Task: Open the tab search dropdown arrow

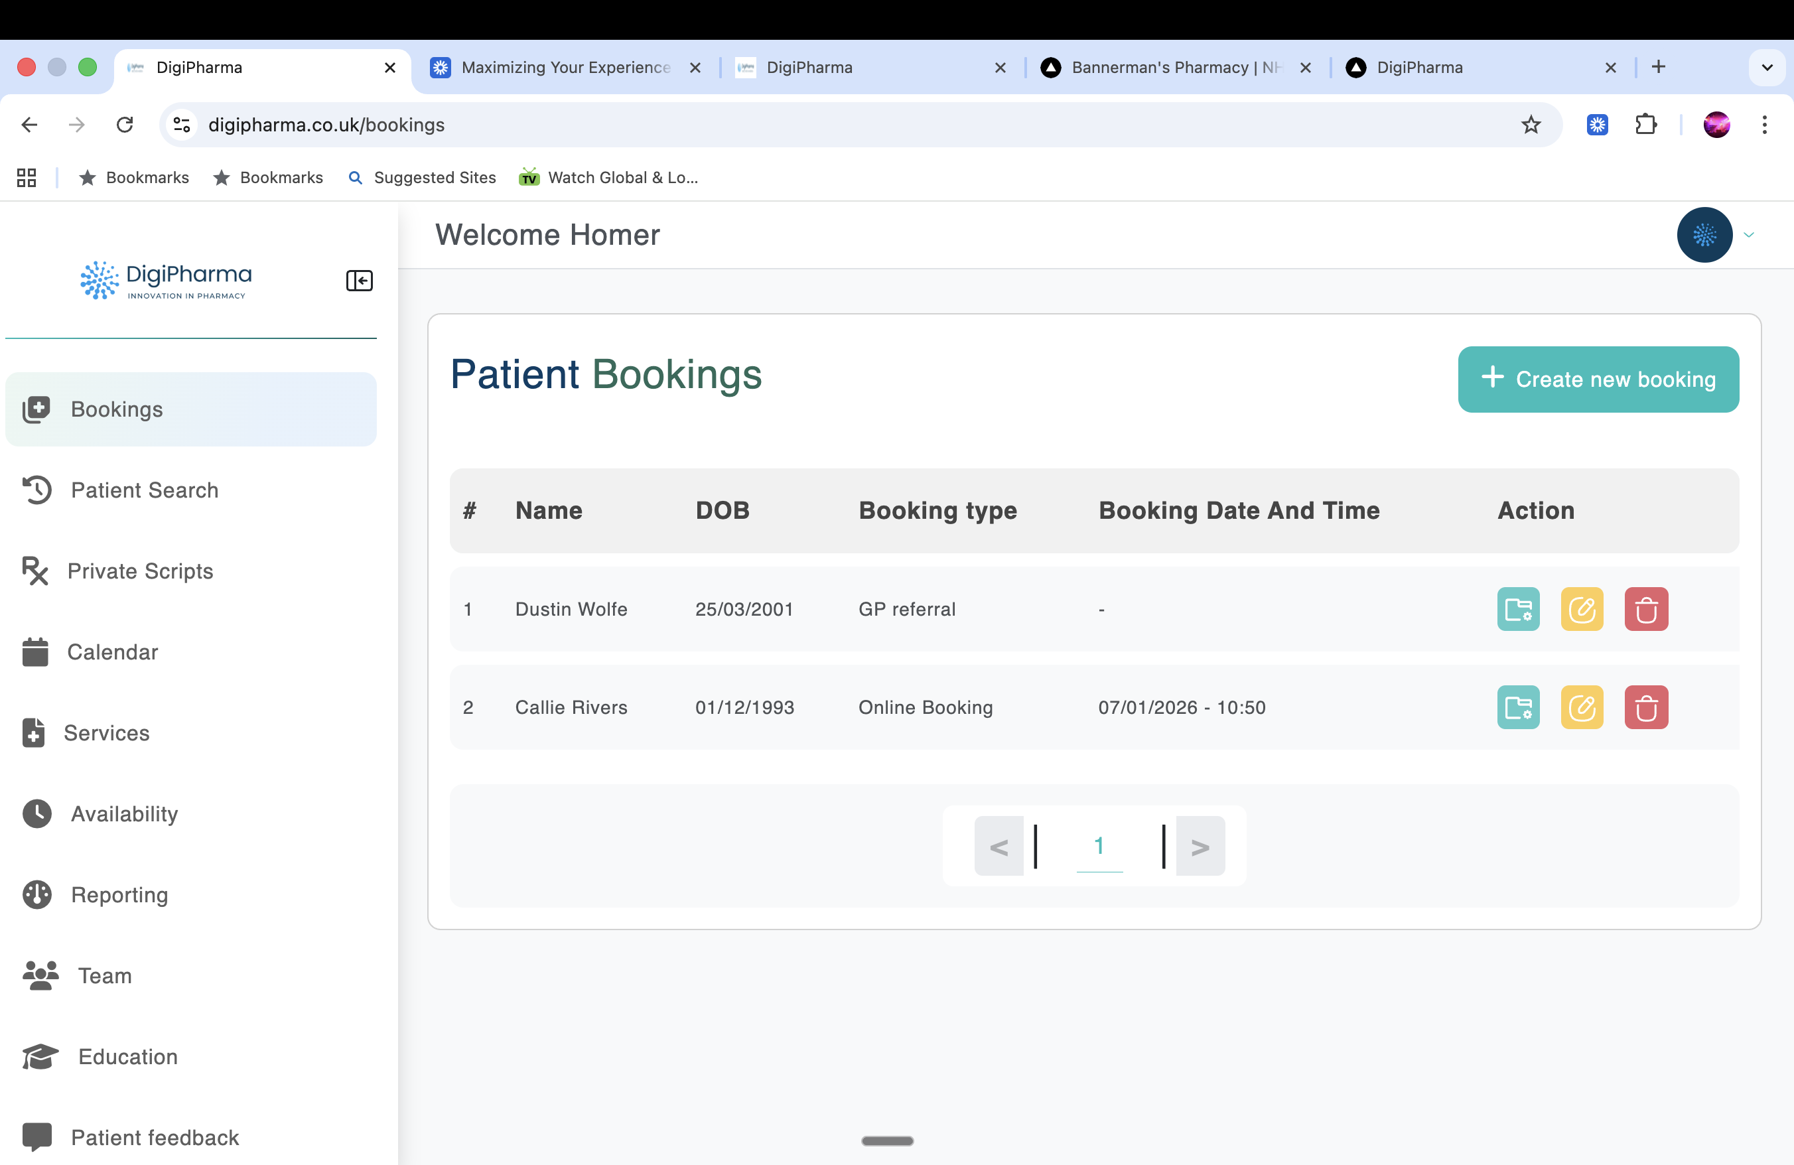Action: pos(1766,68)
